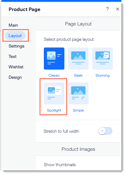The width and height of the screenshot is (126, 175).
Task: Click the Product Page panel title
Action: point(25,10)
